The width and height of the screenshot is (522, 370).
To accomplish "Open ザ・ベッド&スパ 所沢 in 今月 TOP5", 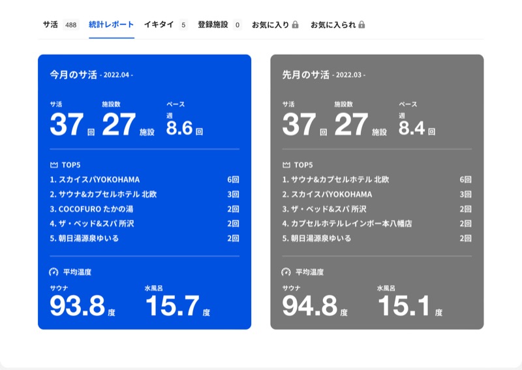I will [x=96, y=223].
